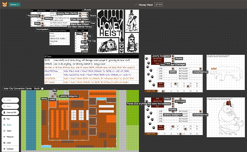Click the brown token beside Slick
This screenshot has height=152, width=247.
[42, 24]
